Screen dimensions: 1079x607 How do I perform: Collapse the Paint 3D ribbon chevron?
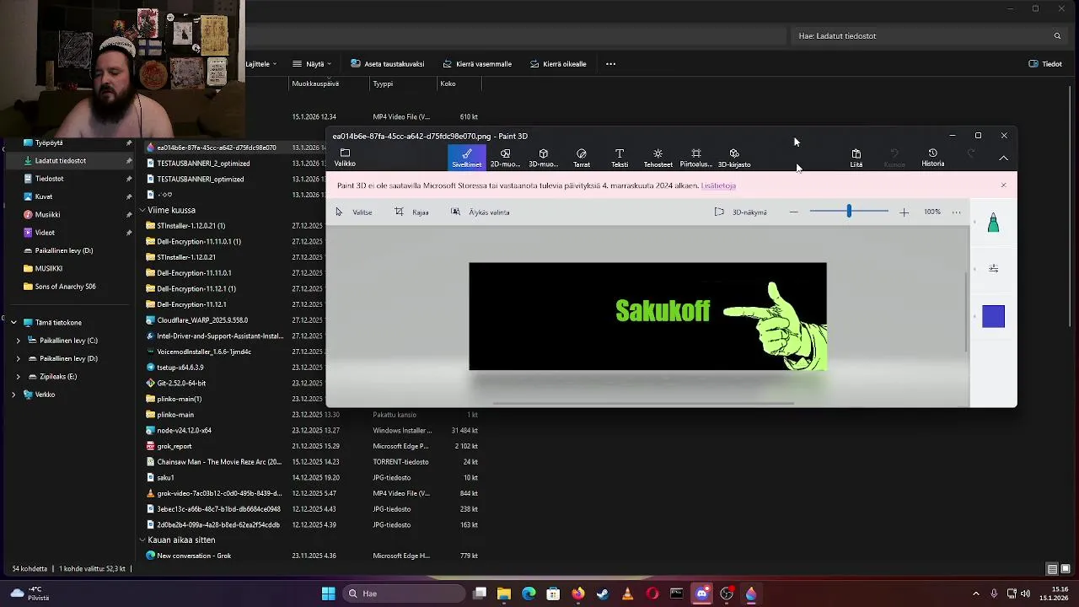point(1003,158)
